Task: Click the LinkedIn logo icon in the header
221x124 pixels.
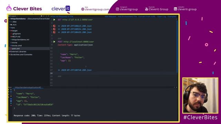Action: pyautogui.click(x=175, y=9)
